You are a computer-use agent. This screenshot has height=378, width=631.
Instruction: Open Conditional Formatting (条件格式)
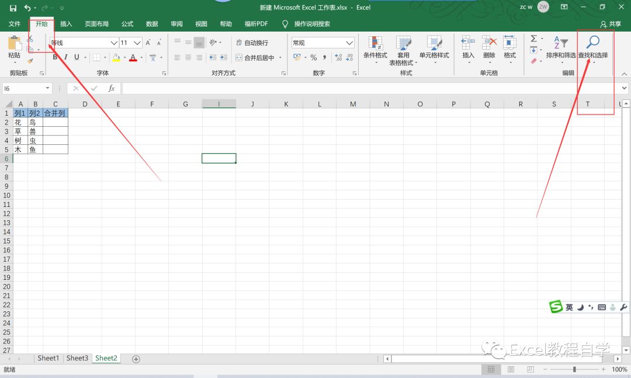pos(375,47)
